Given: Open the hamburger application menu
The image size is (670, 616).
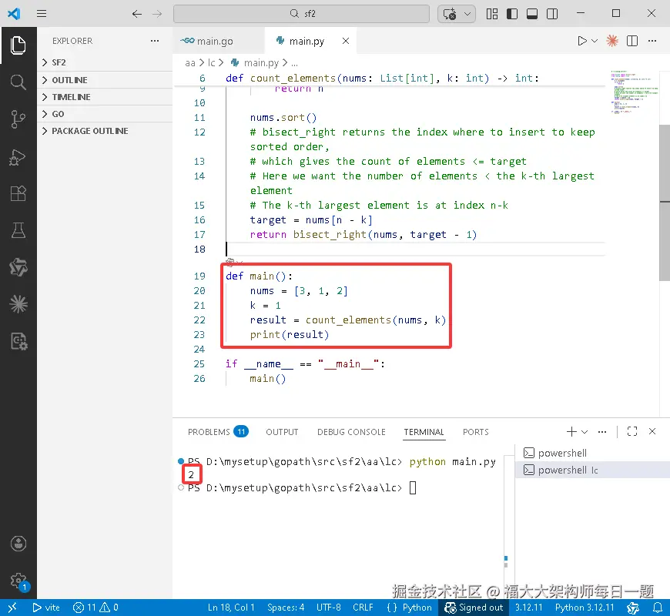Looking at the screenshot, I should [42, 14].
